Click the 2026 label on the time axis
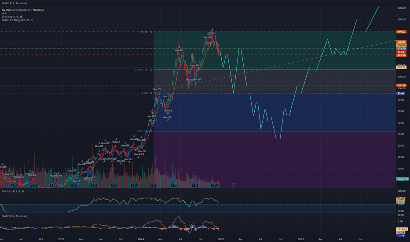 click(301, 239)
